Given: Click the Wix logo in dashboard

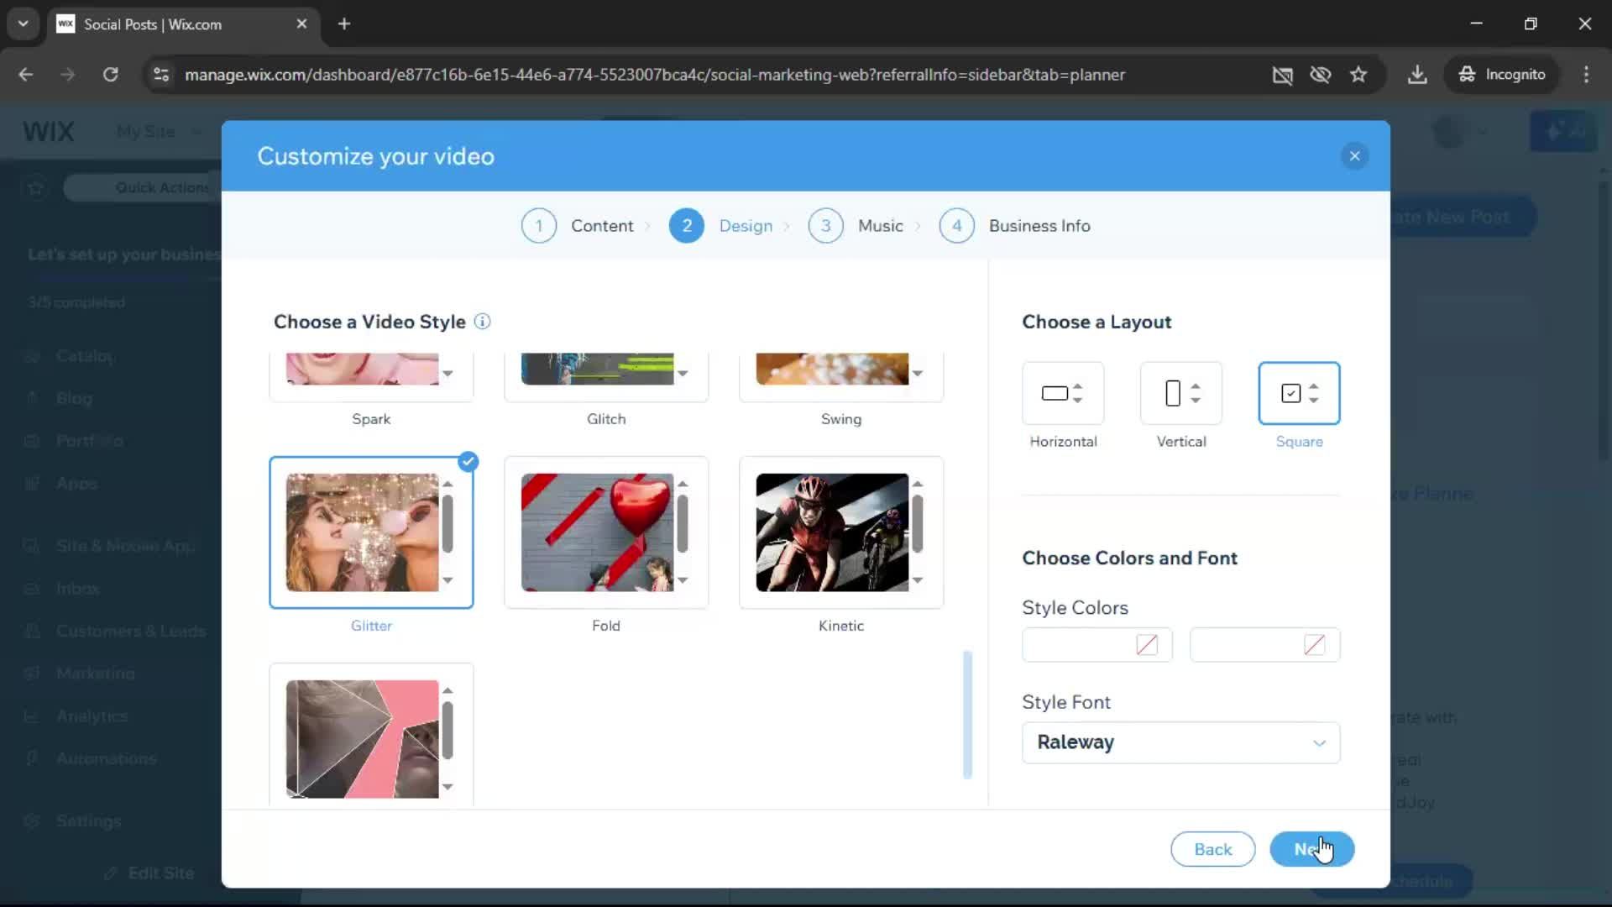Looking at the screenshot, I should point(49,132).
